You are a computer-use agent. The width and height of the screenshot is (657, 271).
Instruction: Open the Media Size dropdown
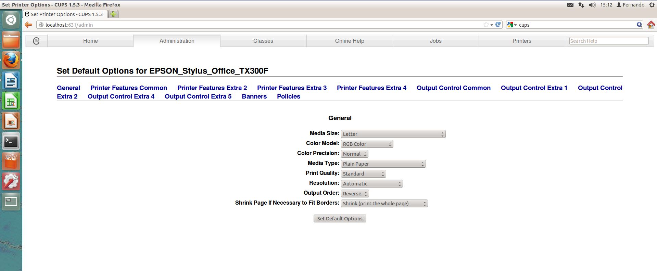pos(393,134)
